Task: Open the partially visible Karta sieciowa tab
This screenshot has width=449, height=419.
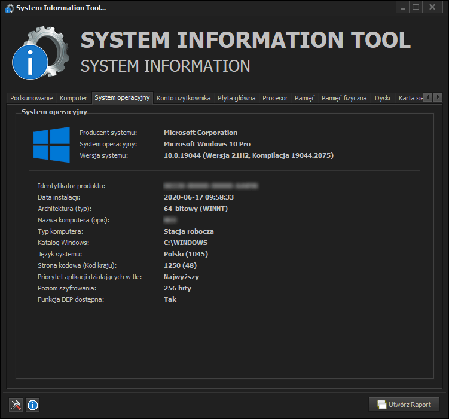Action: click(x=410, y=98)
